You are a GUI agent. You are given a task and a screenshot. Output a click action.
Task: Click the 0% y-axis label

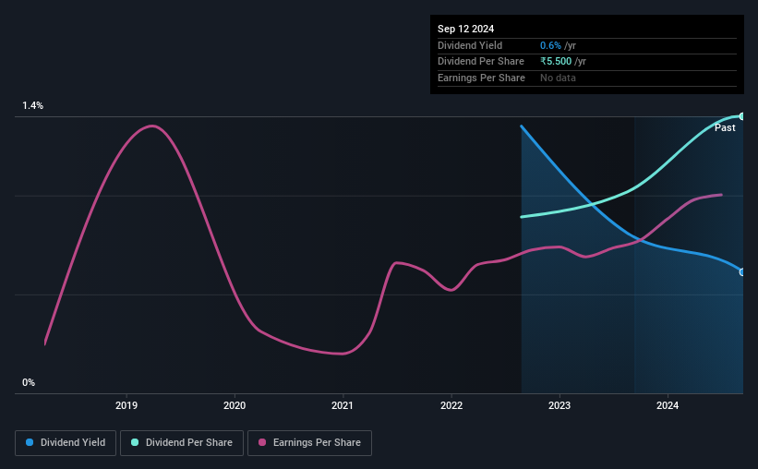coord(29,382)
